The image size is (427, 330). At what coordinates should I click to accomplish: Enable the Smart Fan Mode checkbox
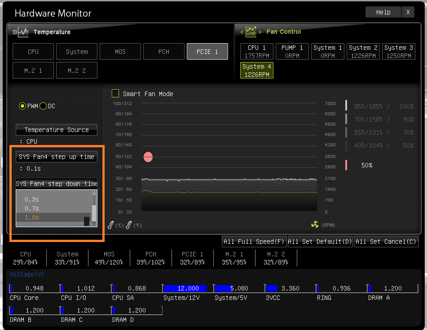point(115,93)
